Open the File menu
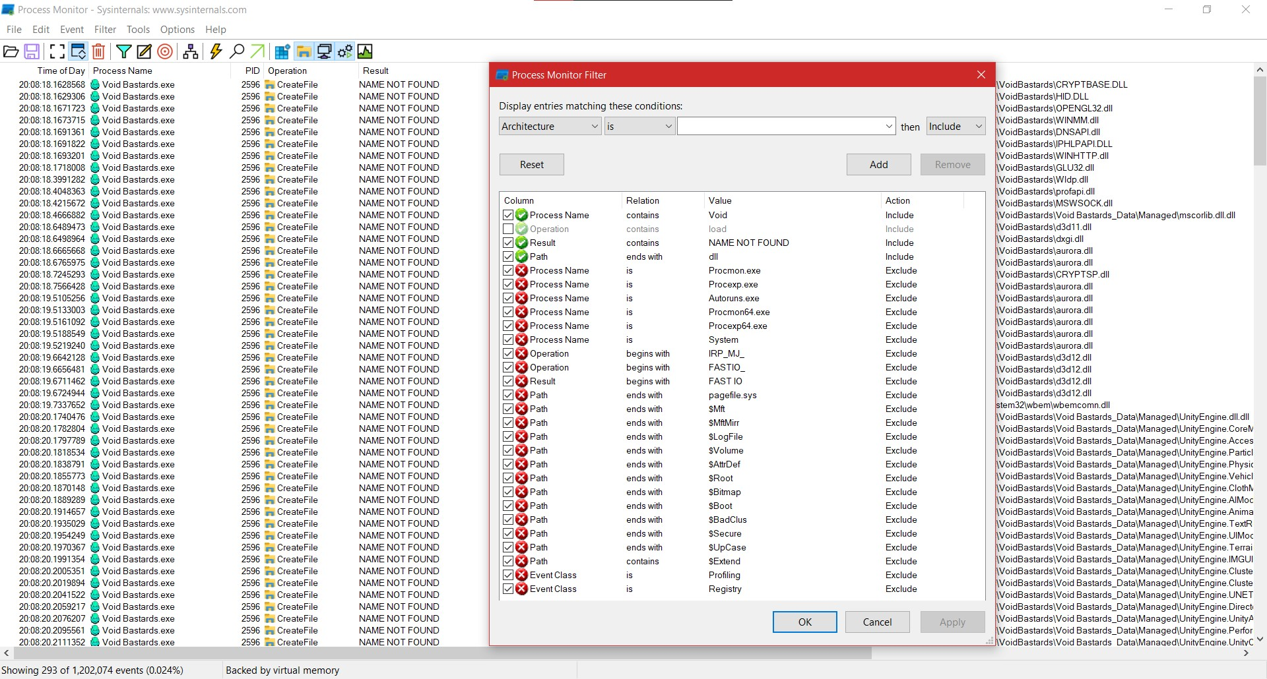The height and width of the screenshot is (679, 1267). point(14,30)
